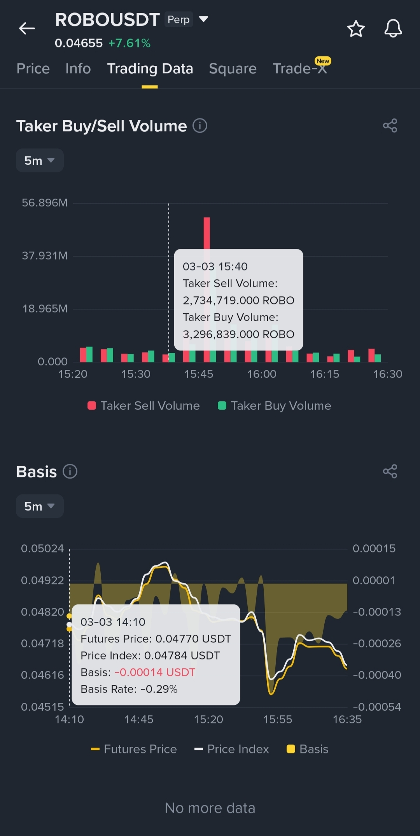This screenshot has width=420, height=836.
Task: Toggle Futures Price legend series
Action: [x=134, y=749]
